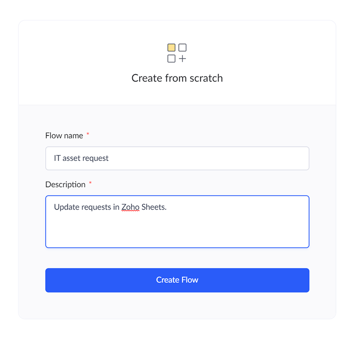The height and width of the screenshot is (341, 355).
Task: Click the "Create Flow" button label text
Action: pos(177,280)
